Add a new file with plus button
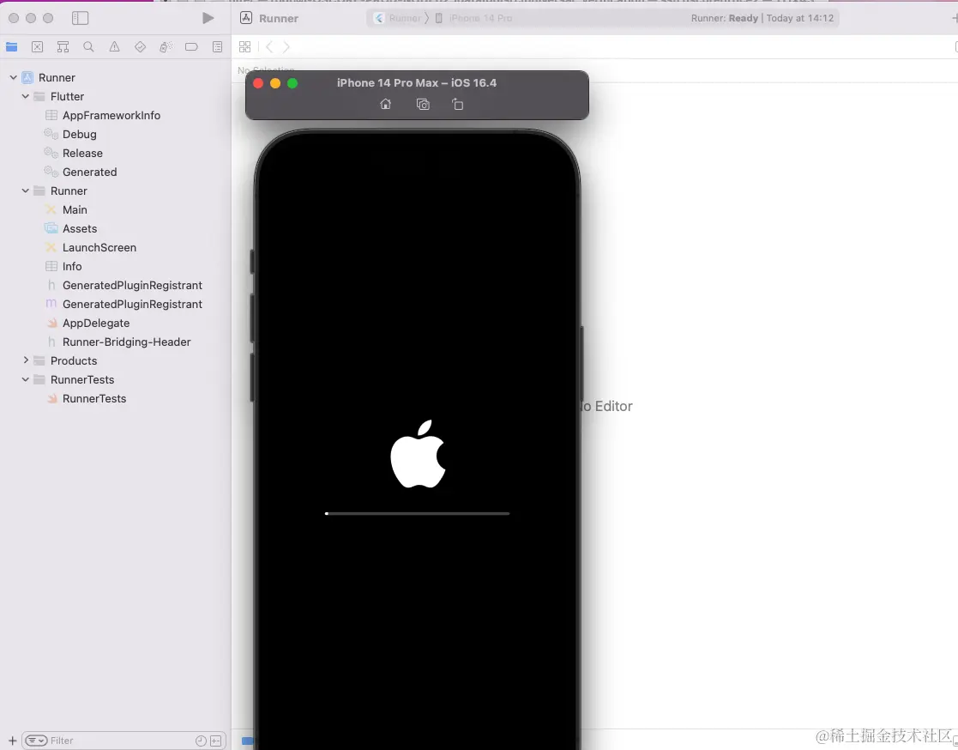The width and height of the screenshot is (958, 750). coord(12,741)
